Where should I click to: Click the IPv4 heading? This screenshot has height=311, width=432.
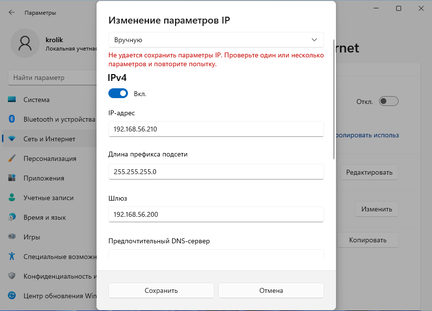click(117, 78)
